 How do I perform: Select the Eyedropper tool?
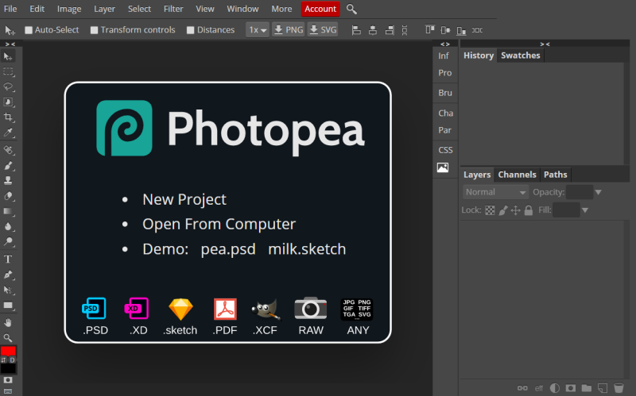8,133
